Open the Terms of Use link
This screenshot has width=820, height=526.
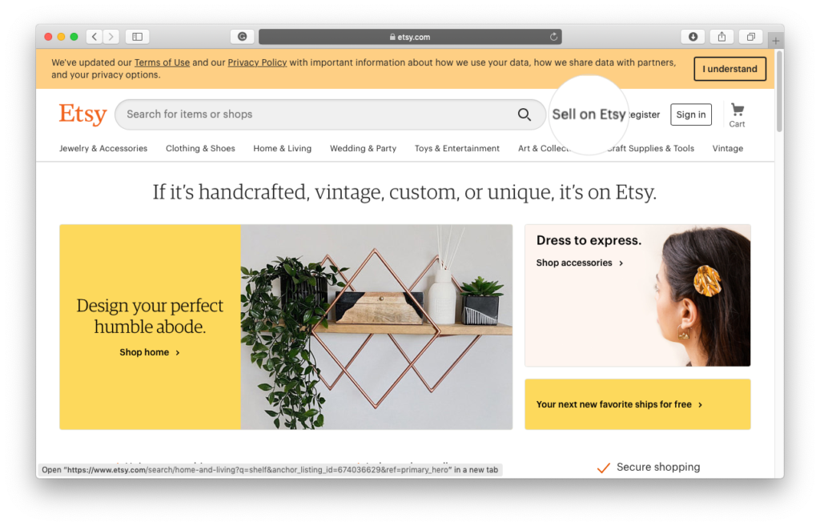pyautogui.click(x=162, y=62)
